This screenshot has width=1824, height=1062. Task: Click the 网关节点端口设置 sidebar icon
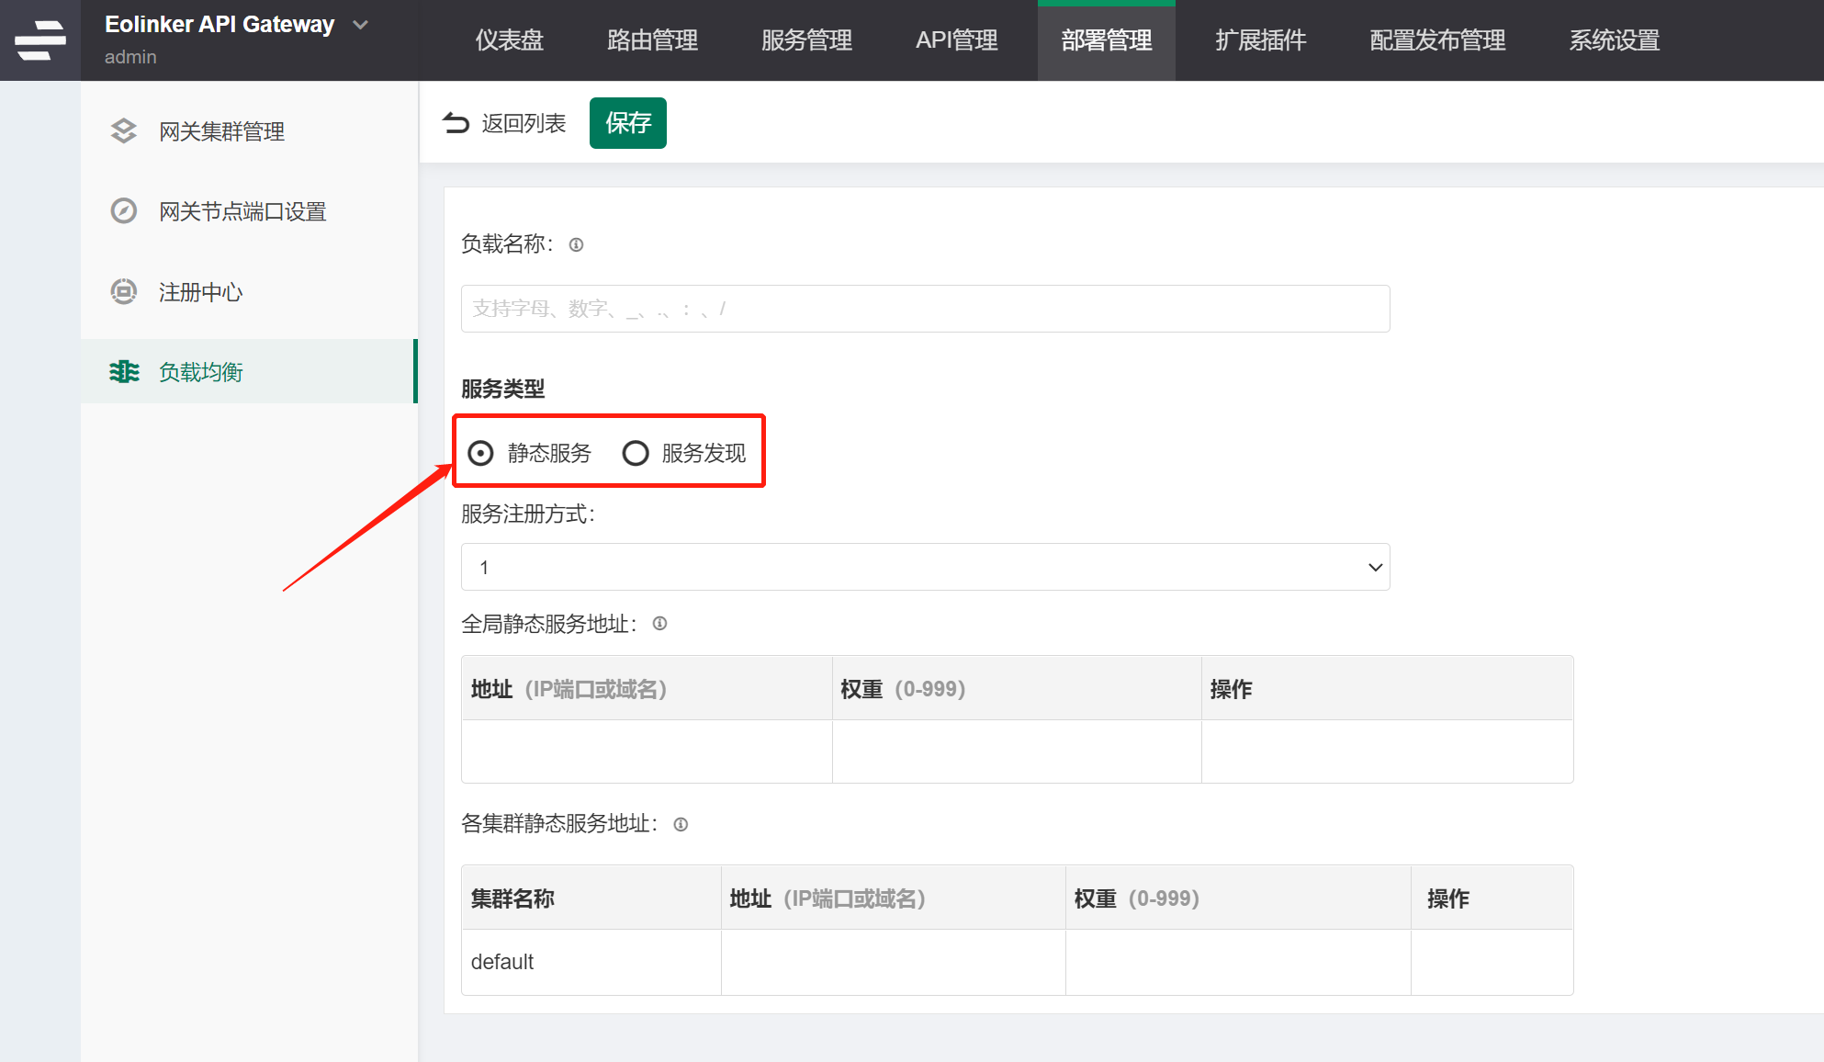pos(123,211)
